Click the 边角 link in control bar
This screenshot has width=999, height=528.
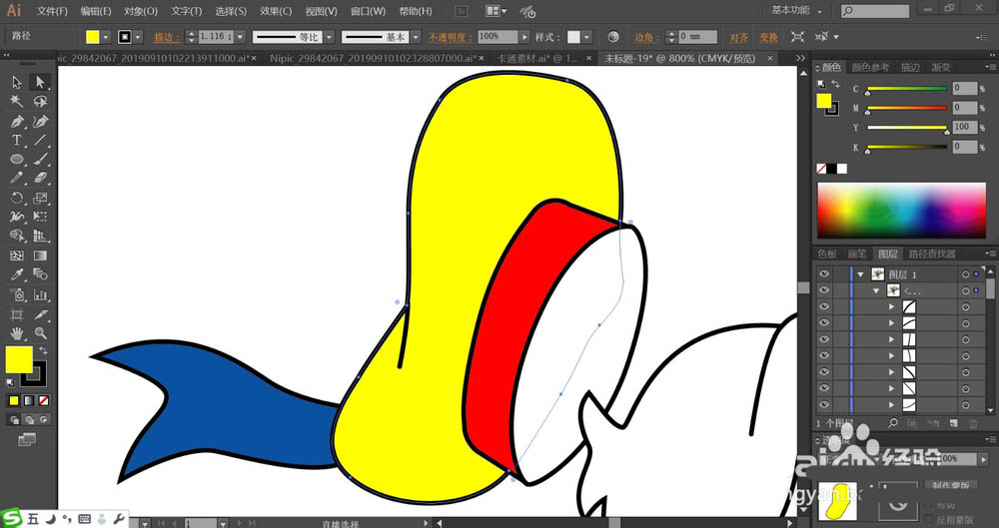pos(646,37)
